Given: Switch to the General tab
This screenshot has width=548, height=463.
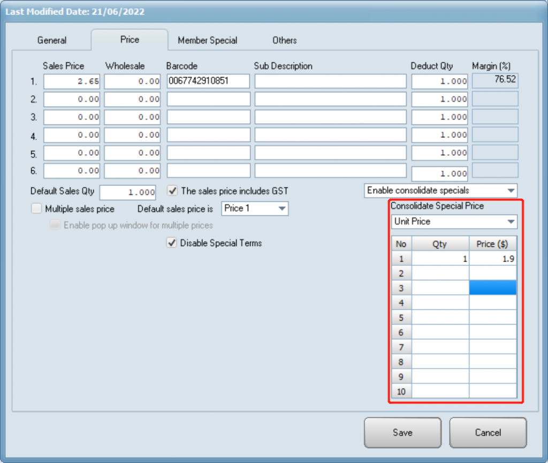Looking at the screenshot, I should [x=52, y=40].
